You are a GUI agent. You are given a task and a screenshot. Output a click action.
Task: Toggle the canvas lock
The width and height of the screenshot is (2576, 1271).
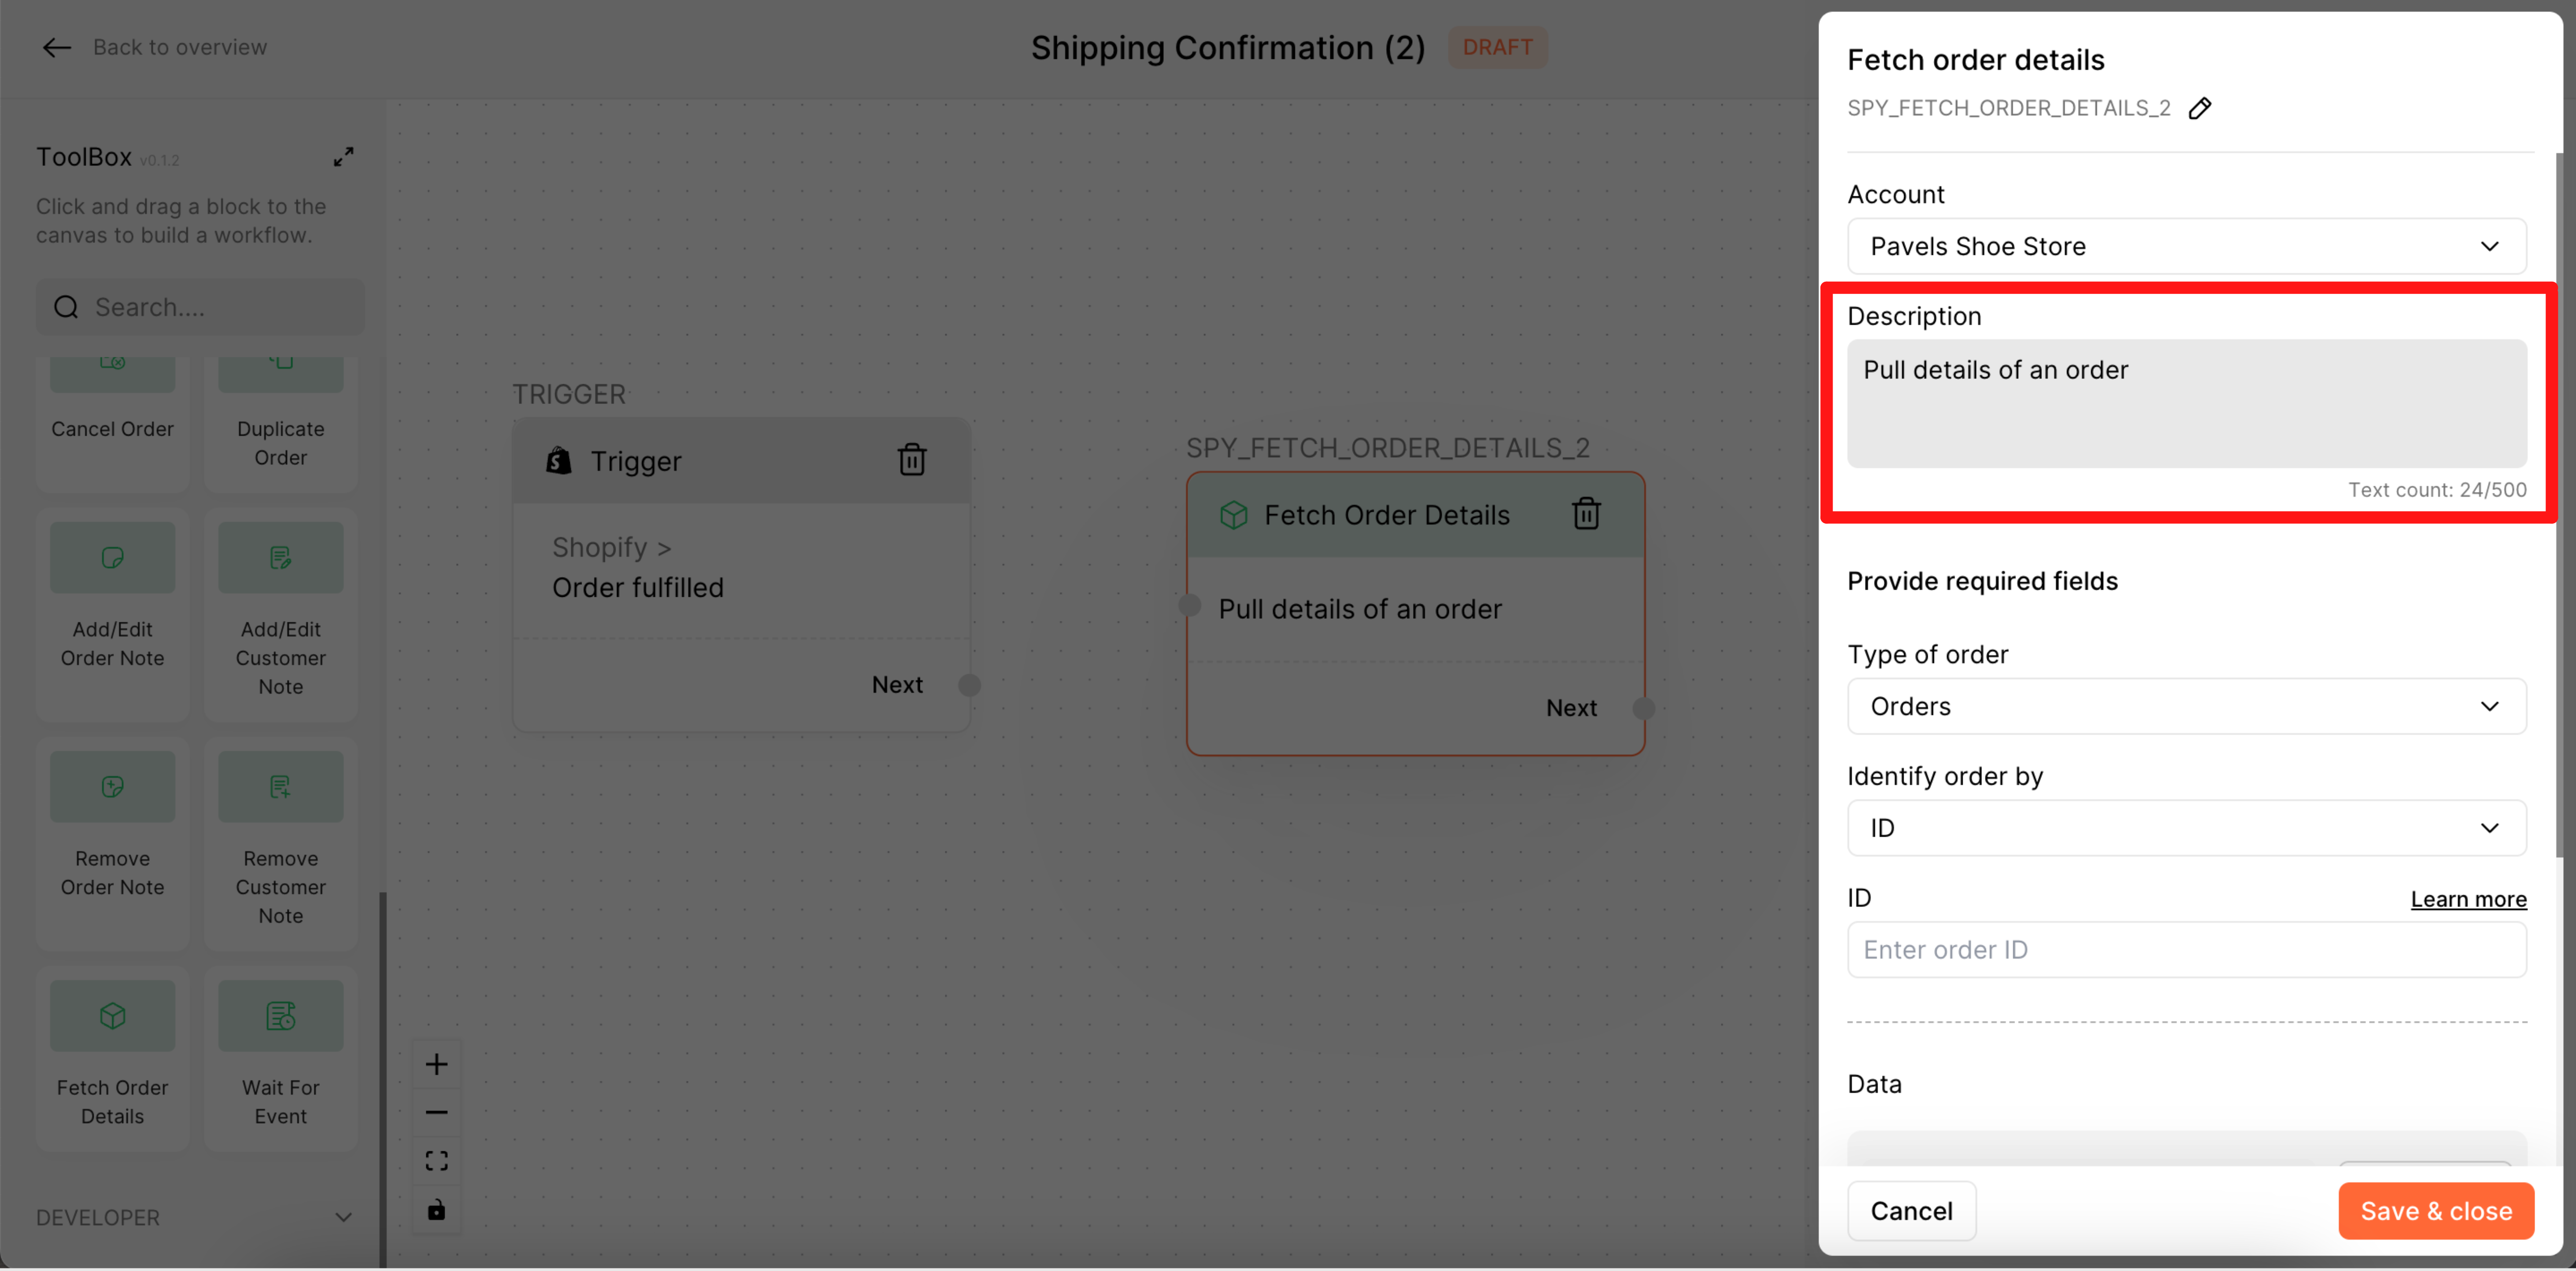click(436, 1210)
